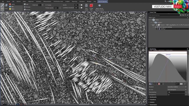Image resolution: width=189 pixels, height=106 pixels.
Task: Expand the Camera panel
Action: (149, 102)
